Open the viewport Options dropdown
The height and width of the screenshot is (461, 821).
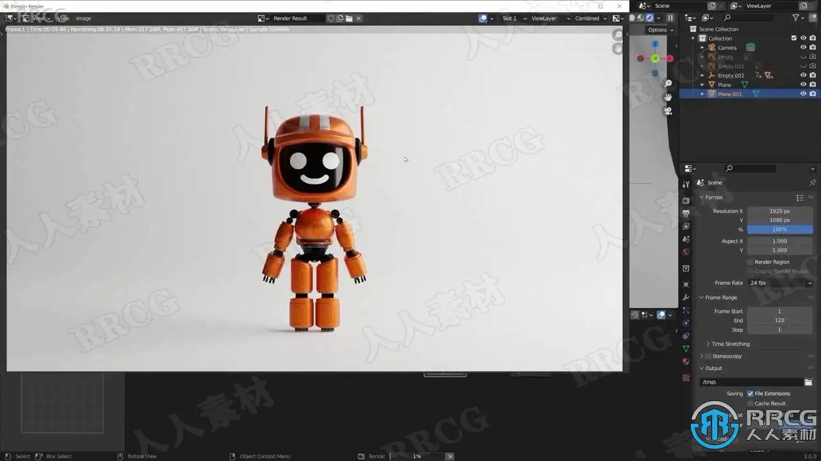660,30
